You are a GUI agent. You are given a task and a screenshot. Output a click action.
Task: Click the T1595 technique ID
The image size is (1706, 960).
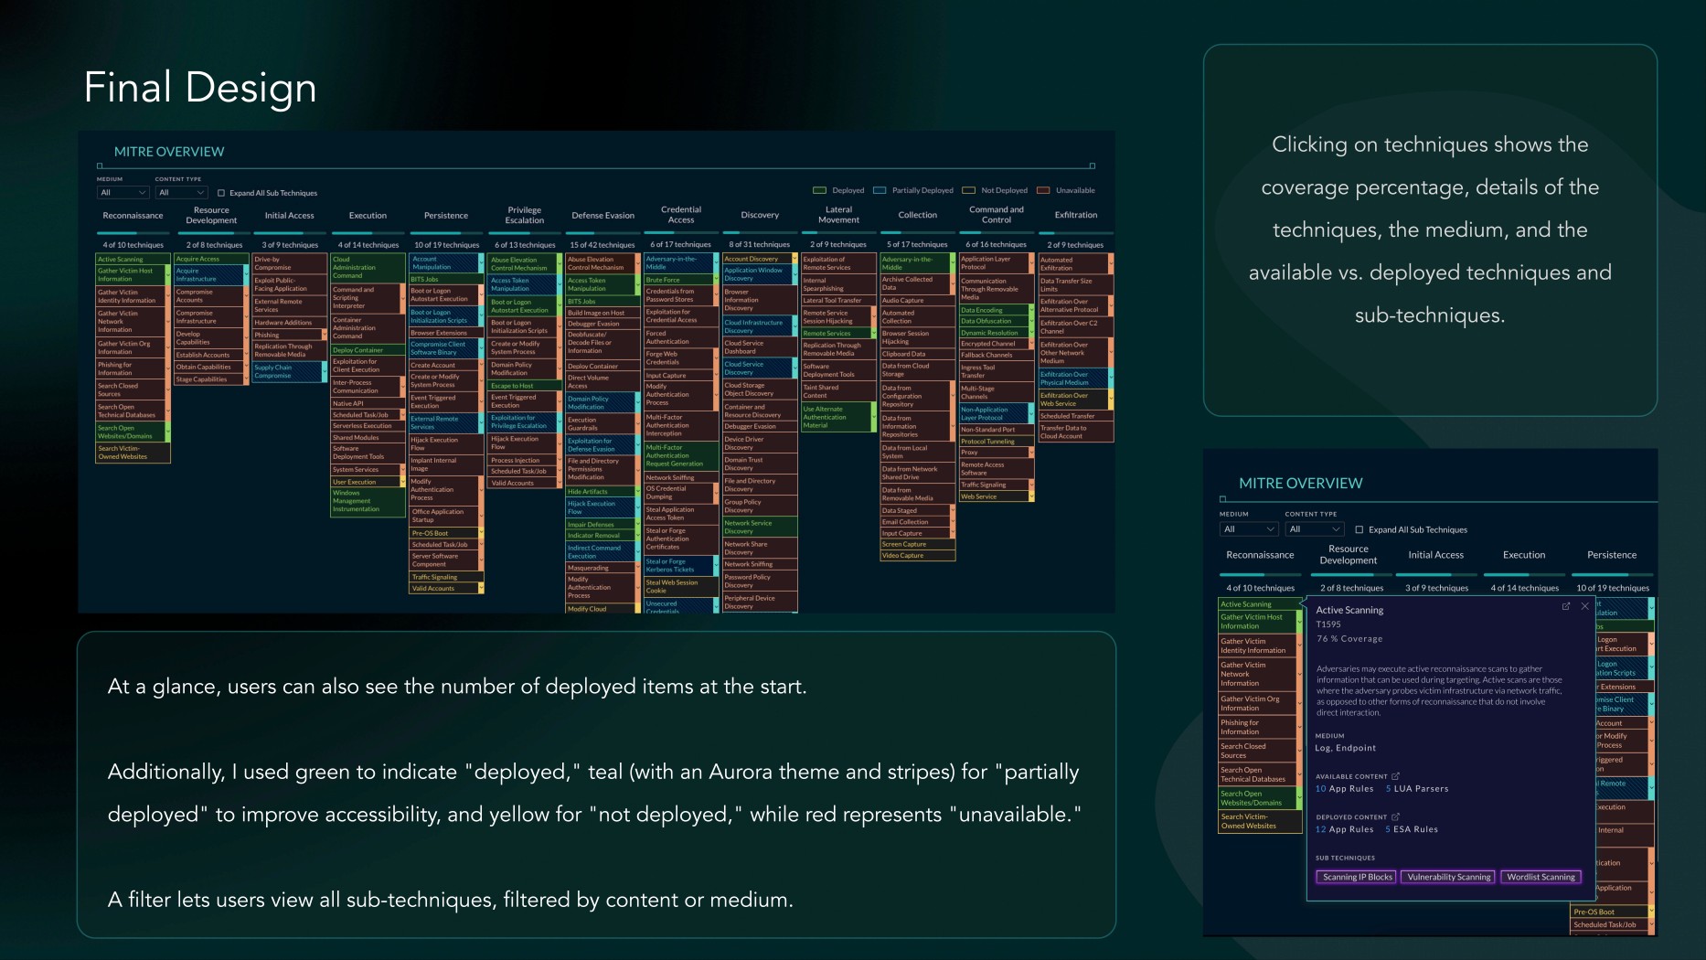(1328, 624)
